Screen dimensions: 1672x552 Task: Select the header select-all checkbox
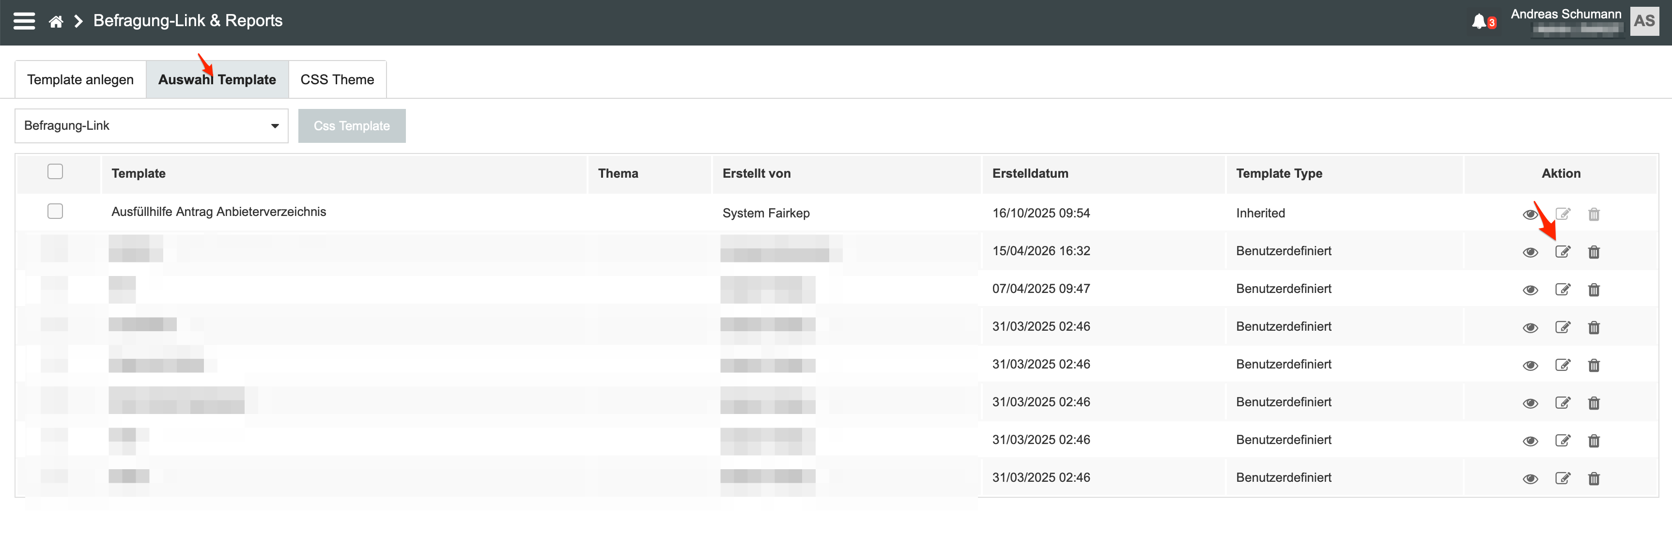pos(55,171)
